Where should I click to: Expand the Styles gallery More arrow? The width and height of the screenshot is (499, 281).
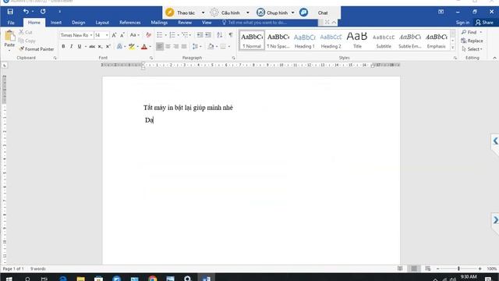pos(452,48)
